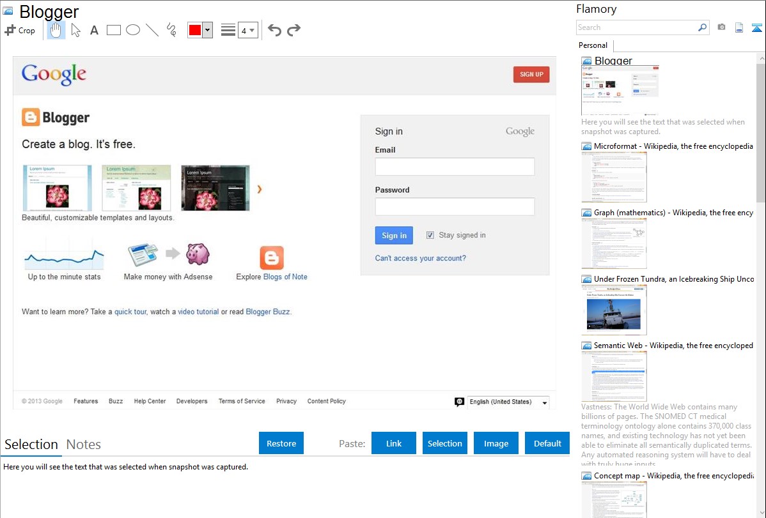Screen dimensions: 766x518
Task: Paste as Selection
Action: coord(445,443)
